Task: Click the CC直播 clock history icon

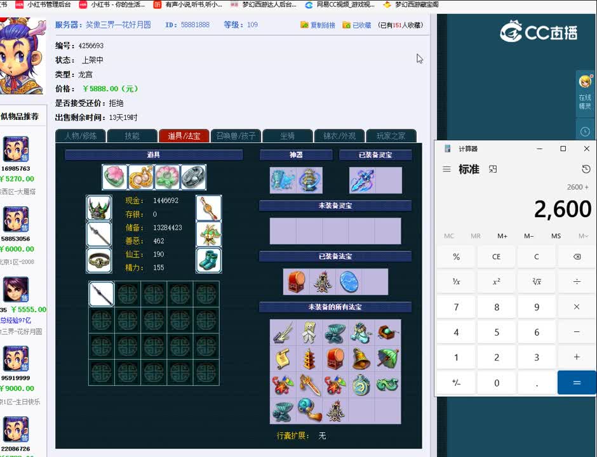Action: [x=585, y=131]
